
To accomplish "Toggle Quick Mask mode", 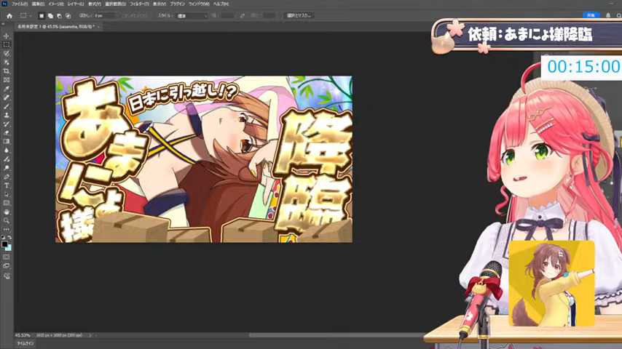I will point(7,257).
